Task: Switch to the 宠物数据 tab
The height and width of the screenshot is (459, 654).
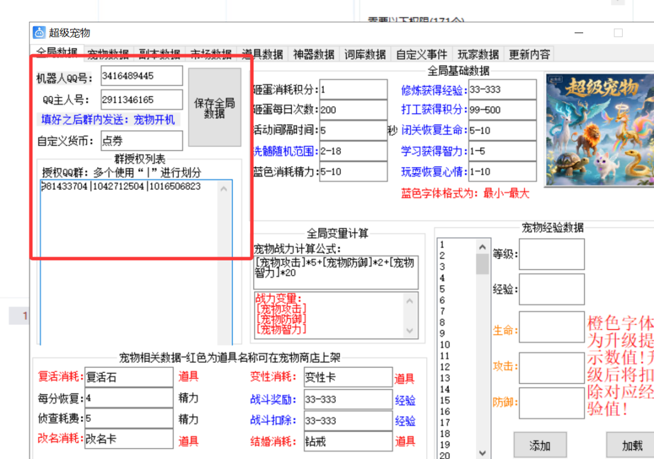Action: point(108,54)
